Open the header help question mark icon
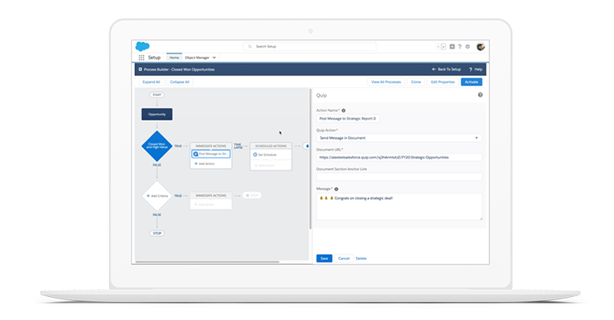The width and height of the screenshot is (614, 320). click(x=460, y=47)
